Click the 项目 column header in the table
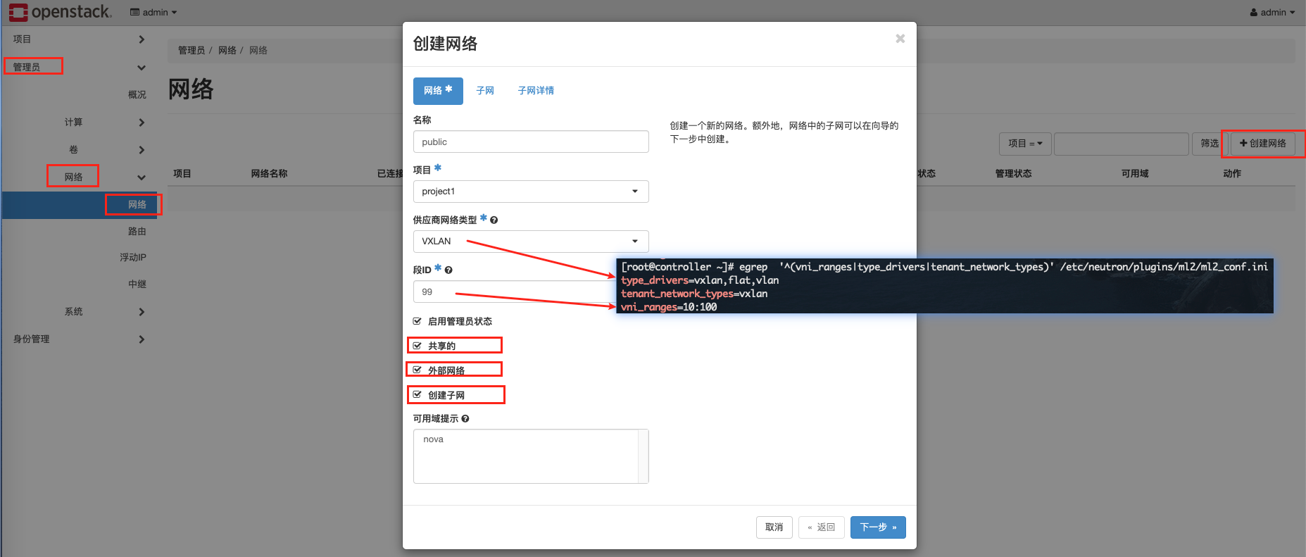Image resolution: width=1306 pixels, height=557 pixels. point(182,174)
